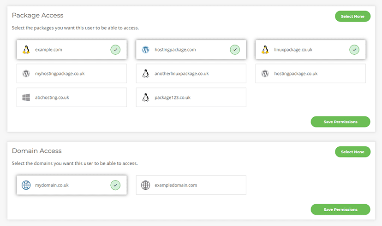Viewport: 382px width, 226px height.
Task: Click the 'Select the domains you want' description
Action: (75, 163)
